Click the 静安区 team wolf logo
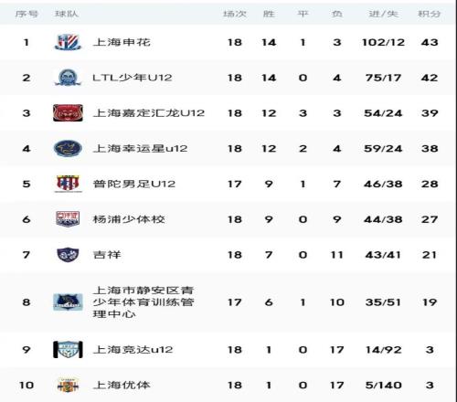 point(68,301)
